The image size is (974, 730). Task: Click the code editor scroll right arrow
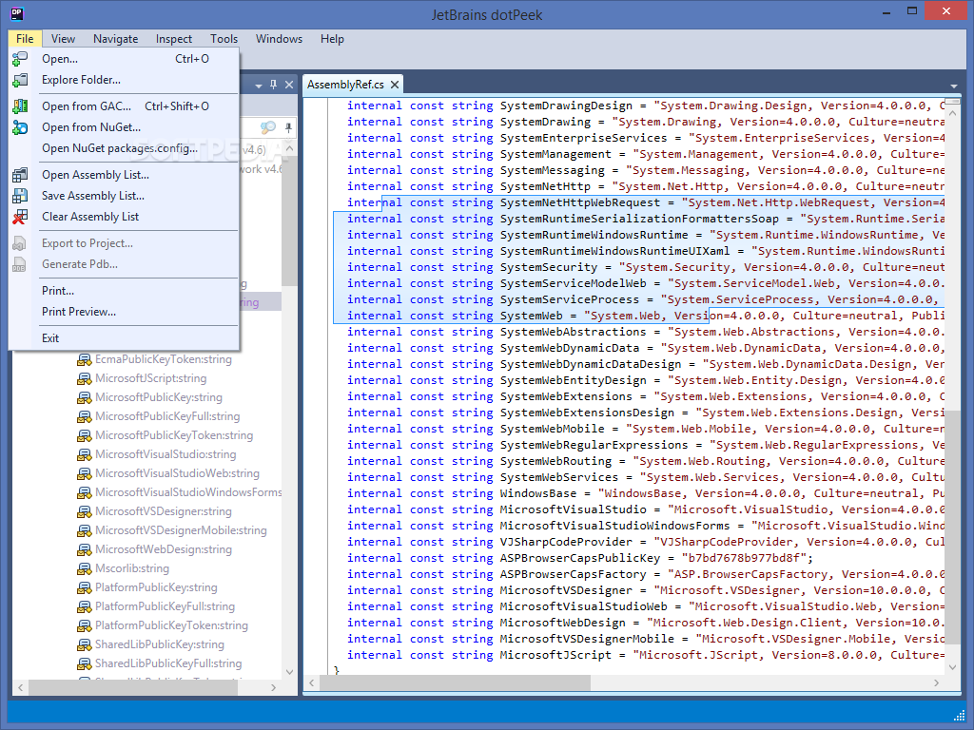tap(937, 682)
